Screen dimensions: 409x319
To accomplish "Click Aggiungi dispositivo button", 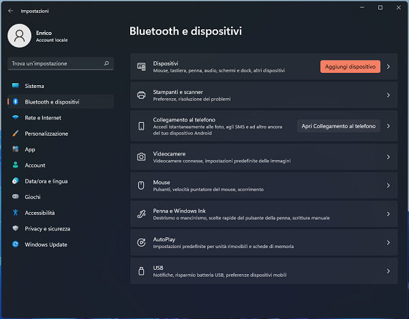I will point(350,67).
